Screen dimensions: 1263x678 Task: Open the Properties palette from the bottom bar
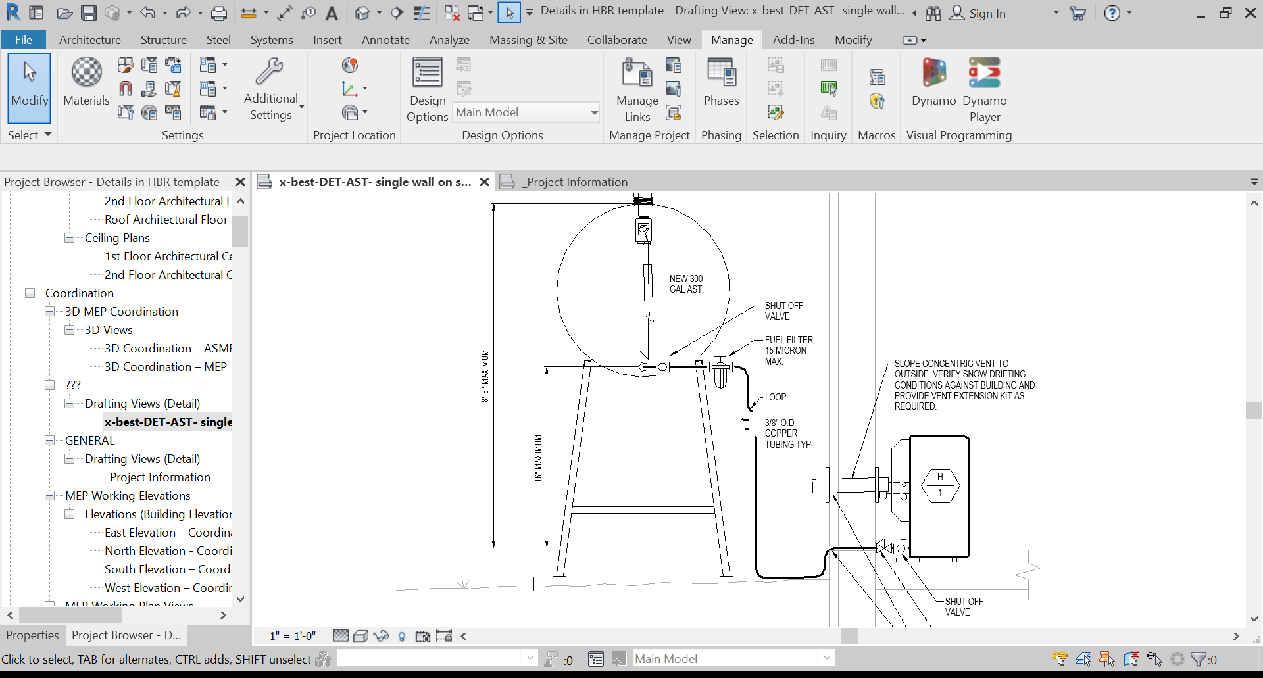(32, 635)
